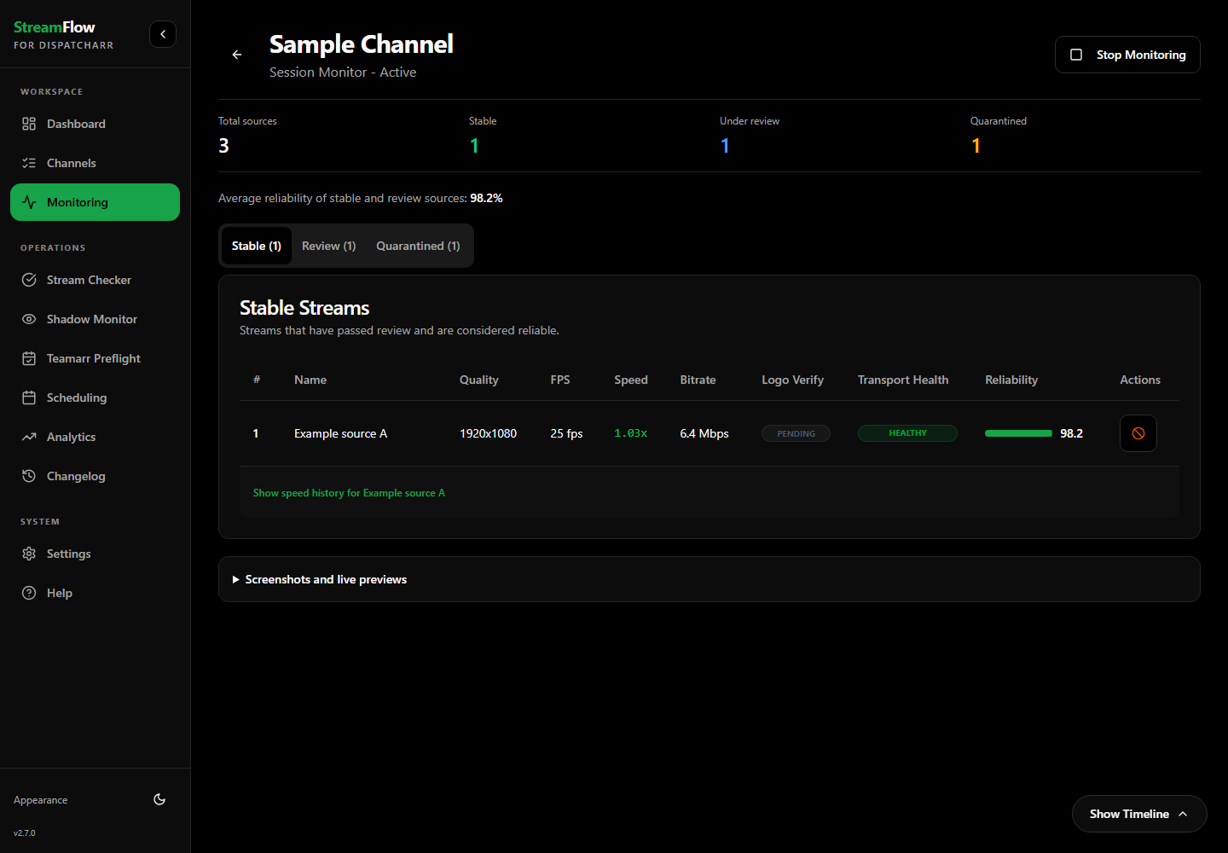Click the 6.4 Mbps bitrate value
This screenshot has width=1228, height=853.
coord(704,433)
